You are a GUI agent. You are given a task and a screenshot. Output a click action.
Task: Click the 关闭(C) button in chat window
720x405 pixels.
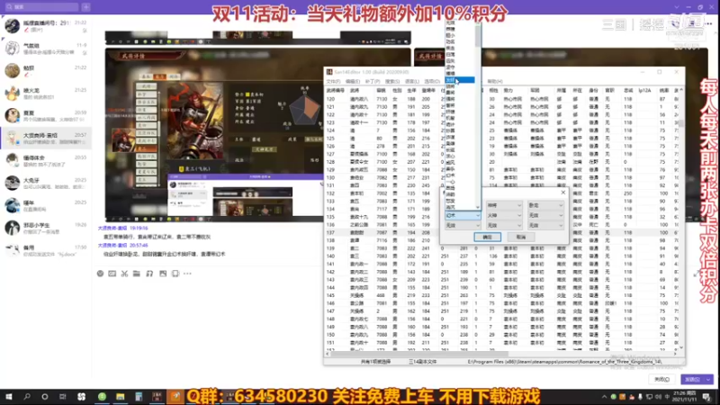point(661,379)
